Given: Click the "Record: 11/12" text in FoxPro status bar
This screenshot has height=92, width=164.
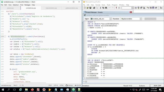Looking at the screenshot, I should (x=128, y=86).
